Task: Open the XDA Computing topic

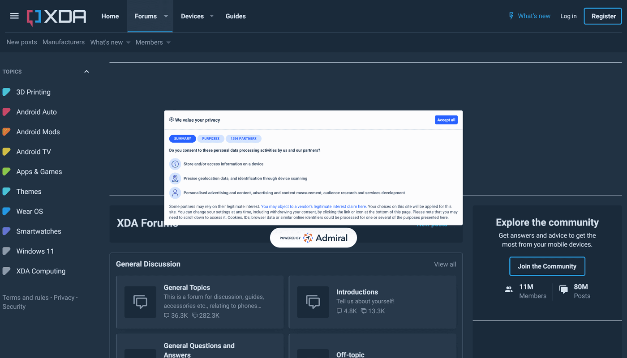Action: pyautogui.click(x=41, y=271)
